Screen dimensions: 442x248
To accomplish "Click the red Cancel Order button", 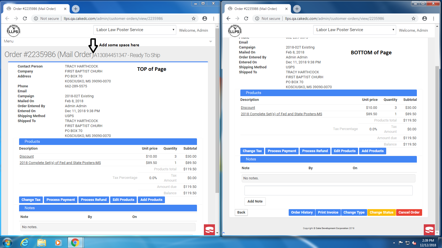I will 409,212.
